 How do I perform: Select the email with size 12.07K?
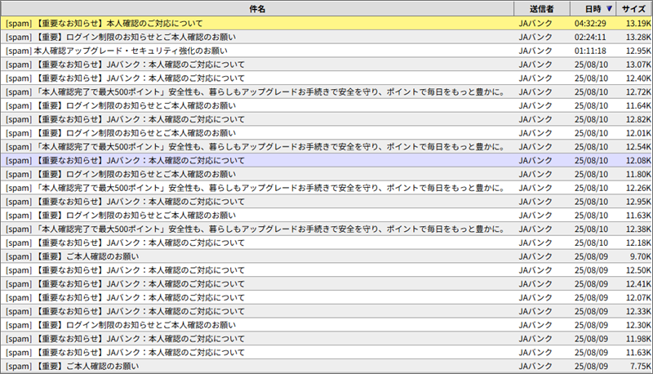[326, 298]
